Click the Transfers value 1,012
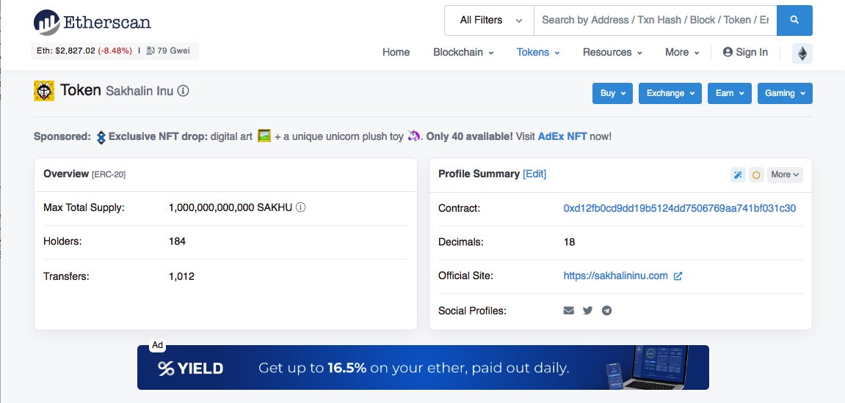The width and height of the screenshot is (845, 403). pos(181,276)
